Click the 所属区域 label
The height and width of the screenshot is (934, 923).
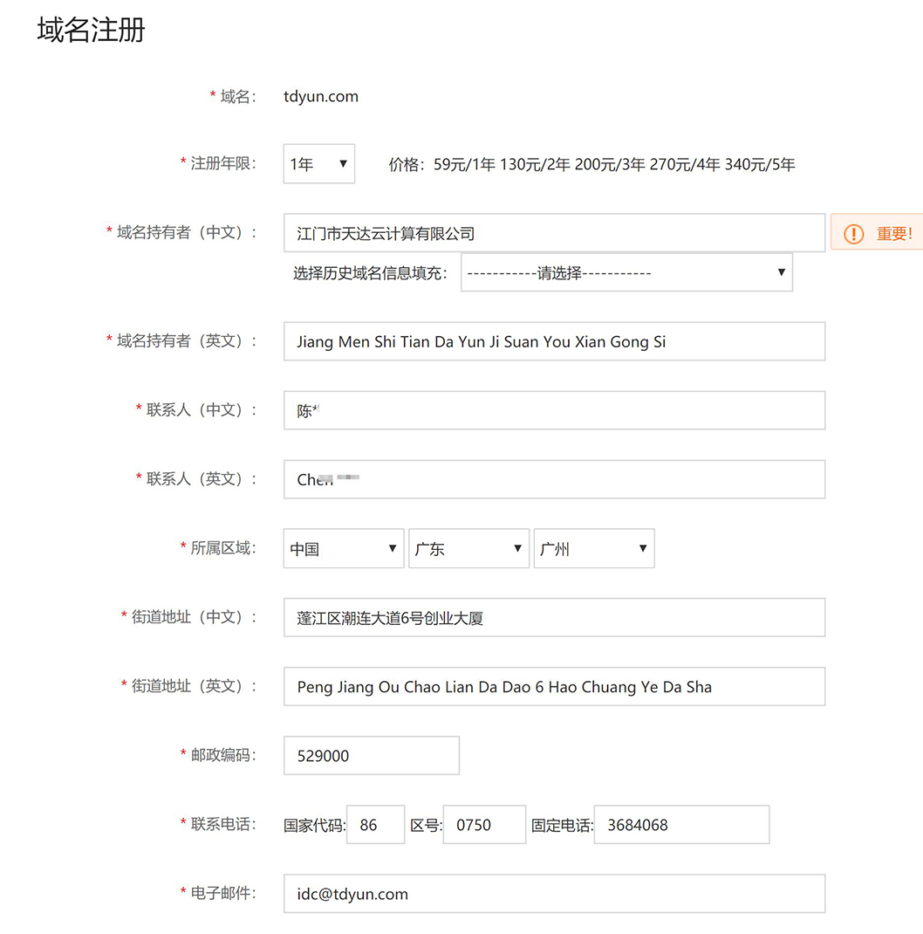(x=222, y=548)
